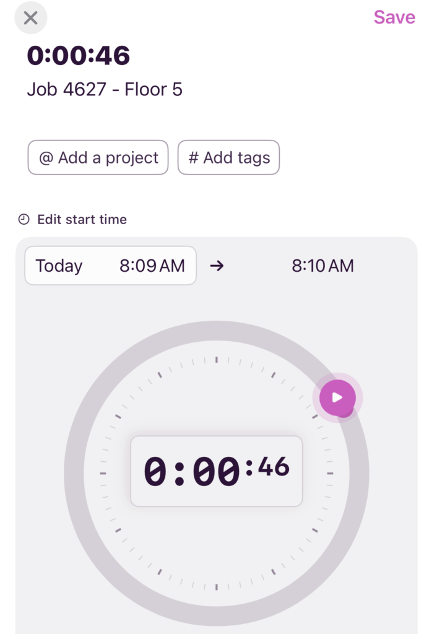Tap the bold 0:00:46 duration heading
Screen dimensions: 424x634
tap(79, 56)
